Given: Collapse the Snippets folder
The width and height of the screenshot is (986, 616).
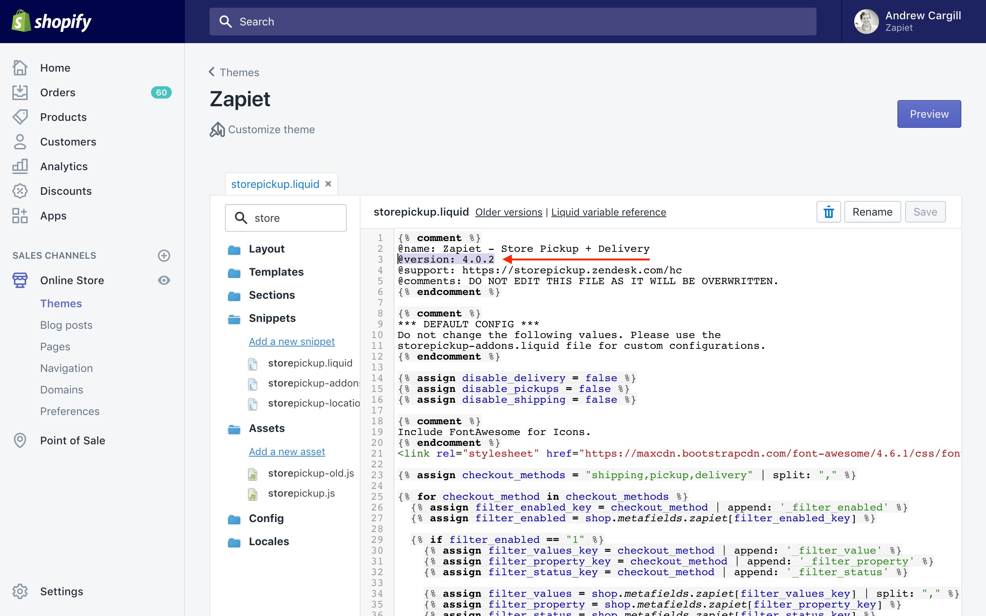Looking at the screenshot, I should [272, 318].
